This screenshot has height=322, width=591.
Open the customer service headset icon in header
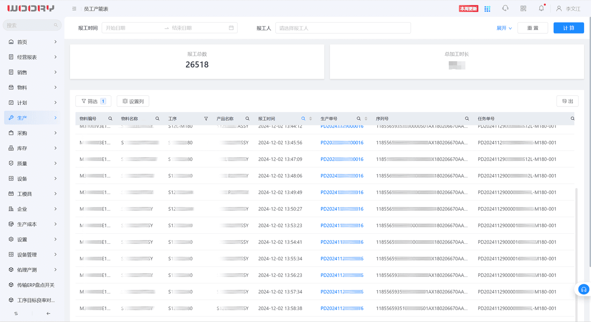click(505, 8)
